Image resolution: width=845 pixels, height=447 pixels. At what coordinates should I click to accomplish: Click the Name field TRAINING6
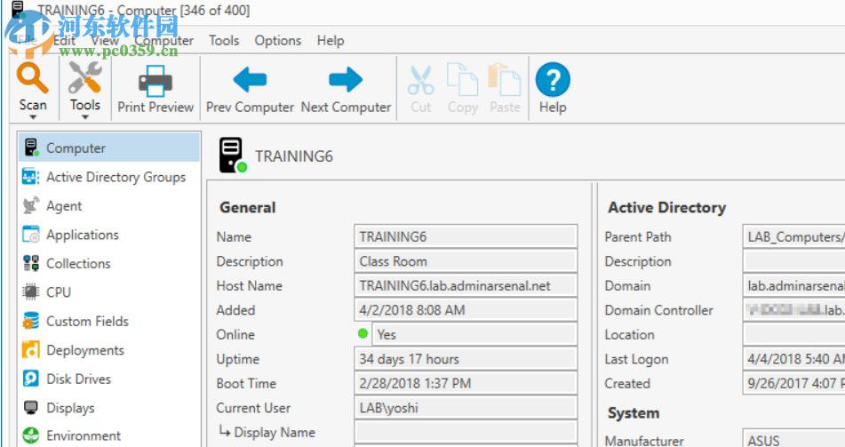pos(466,236)
